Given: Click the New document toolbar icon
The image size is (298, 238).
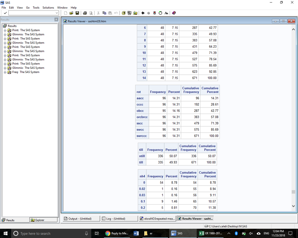Looking at the screenshot, I should click(x=66, y=13).
